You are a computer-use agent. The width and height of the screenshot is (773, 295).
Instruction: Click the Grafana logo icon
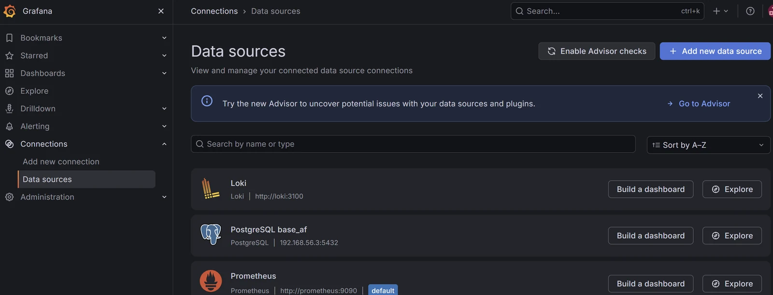point(10,11)
